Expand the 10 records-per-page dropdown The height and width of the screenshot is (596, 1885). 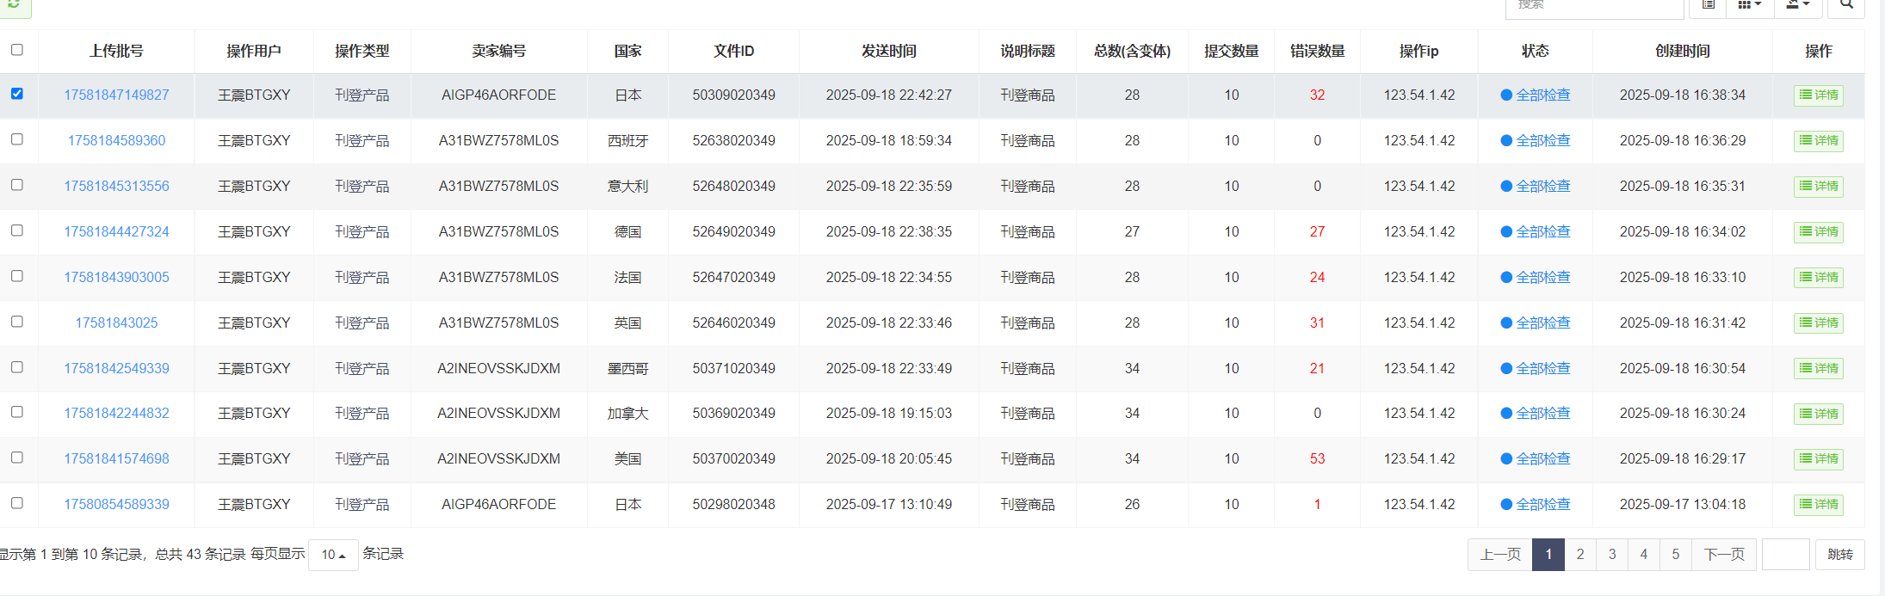click(x=333, y=555)
